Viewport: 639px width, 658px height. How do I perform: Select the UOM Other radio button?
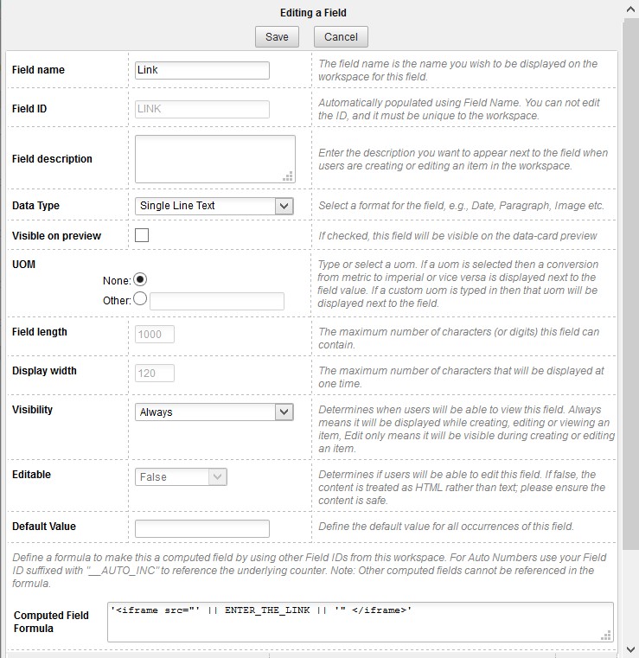(140, 299)
